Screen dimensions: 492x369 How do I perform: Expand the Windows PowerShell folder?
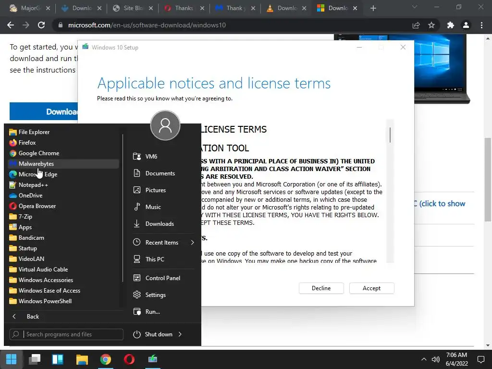(63, 301)
